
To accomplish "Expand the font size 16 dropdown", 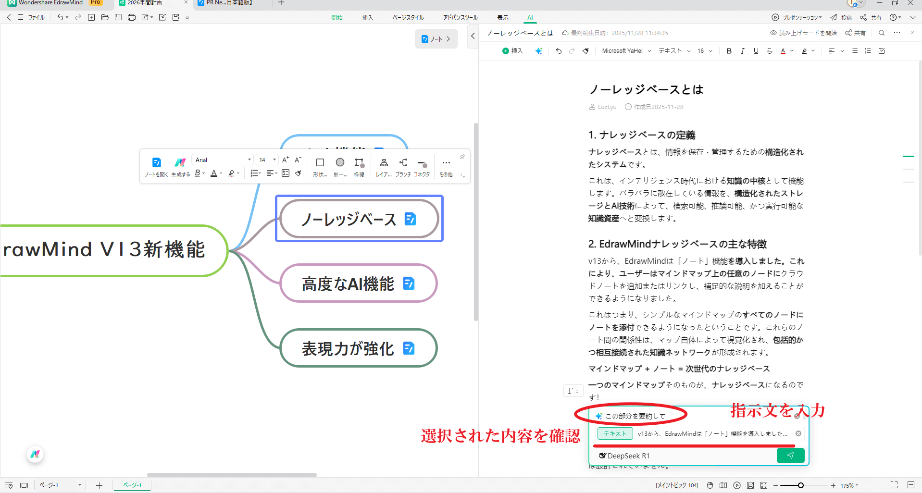I will click(704, 50).
